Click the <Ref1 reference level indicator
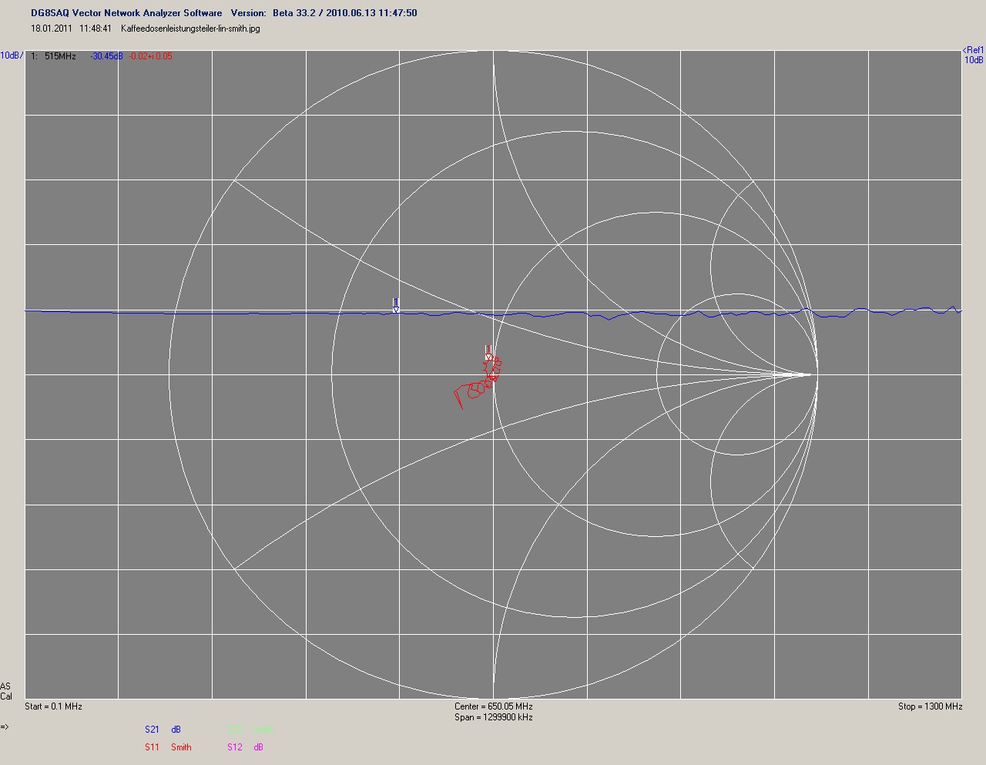Screen dimensions: 986x765 point(974,51)
